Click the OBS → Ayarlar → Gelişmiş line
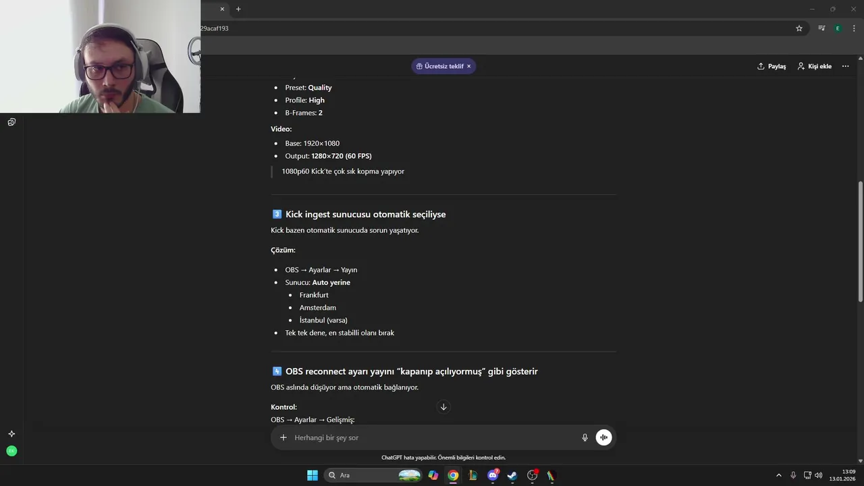The width and height of the screenshot is (864, 486). (x=313, y=420)
